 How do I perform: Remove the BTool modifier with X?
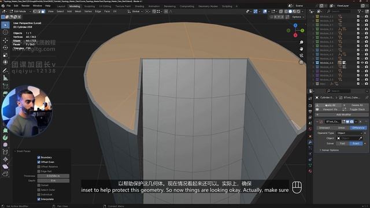pos(360,122)
